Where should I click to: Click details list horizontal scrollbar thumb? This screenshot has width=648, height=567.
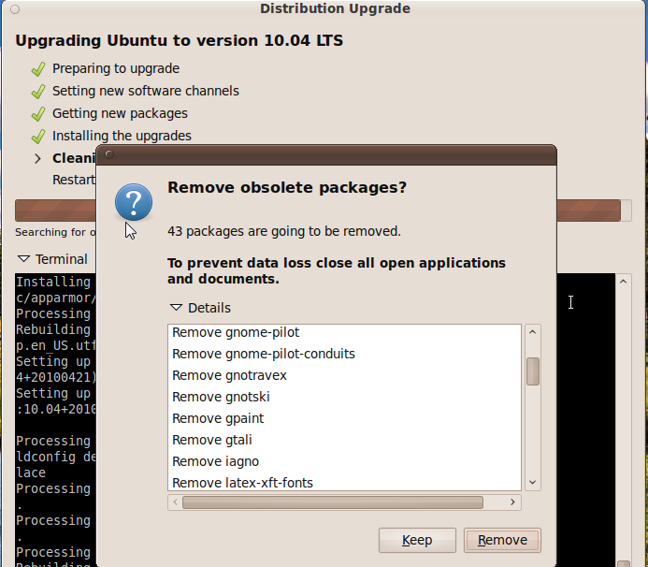333,502
